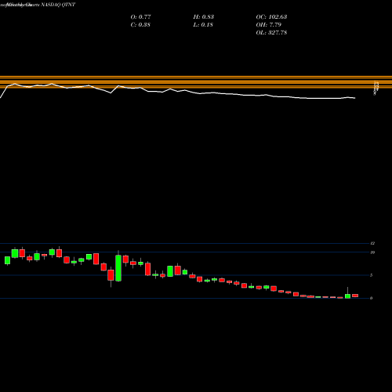
Task: Click the NASDAQ QTNT chart title
Action: (x=58, y=5)
